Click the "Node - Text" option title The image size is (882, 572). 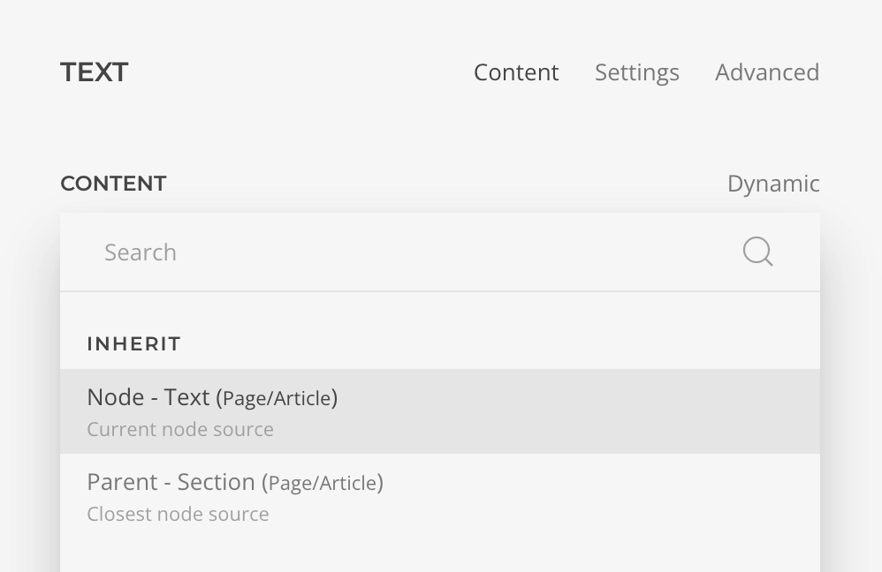[148, 398]
